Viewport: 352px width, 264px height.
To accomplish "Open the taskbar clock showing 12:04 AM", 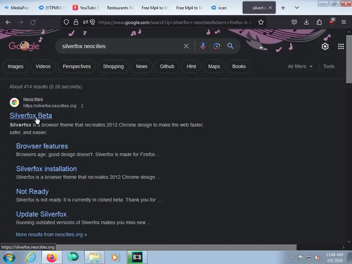I will click(x=334, y=257).
